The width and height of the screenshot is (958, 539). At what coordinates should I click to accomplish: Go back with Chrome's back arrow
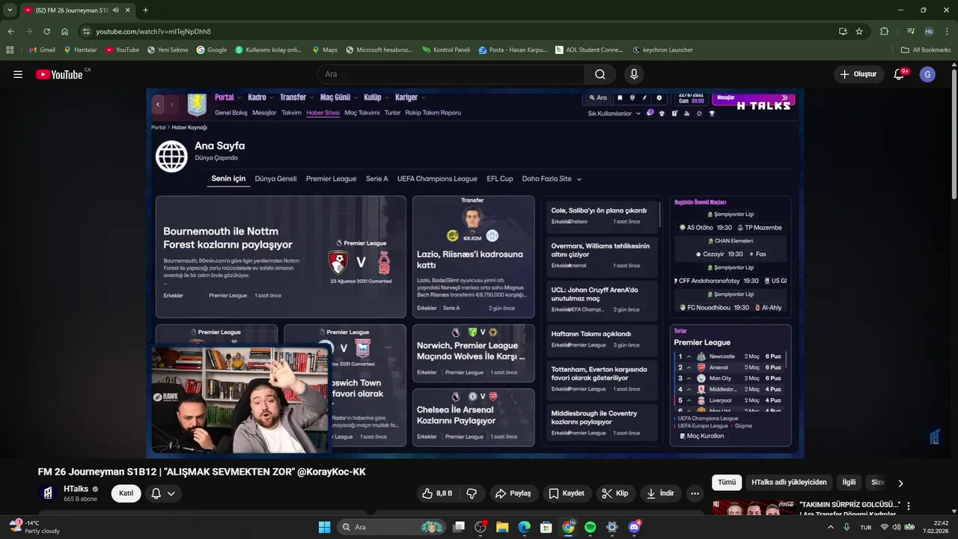10,31
